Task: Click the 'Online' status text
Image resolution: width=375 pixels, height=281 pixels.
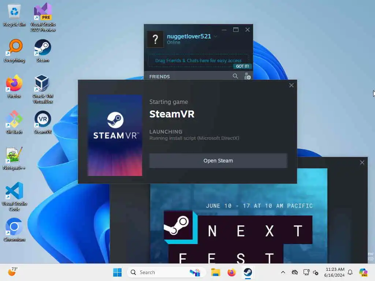Action: click(x=173, y=42)
